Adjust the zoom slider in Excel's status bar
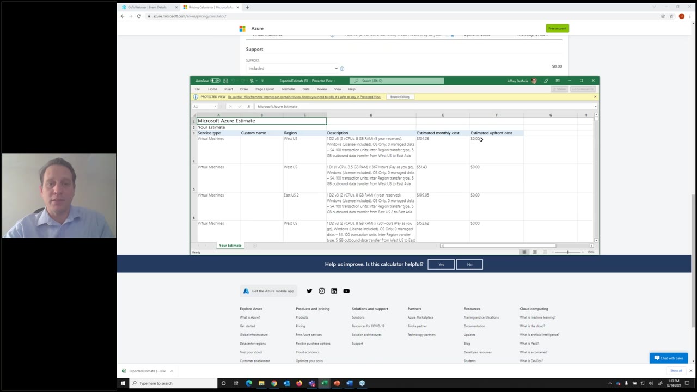697x392 pixels. point(567,252)
